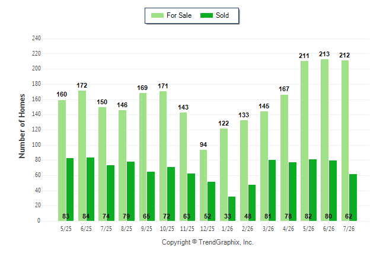This screenshot has height=257, width=383.
Task: Click the 5/26 For Sale bar labeled 211
Action: pos(304,141)
